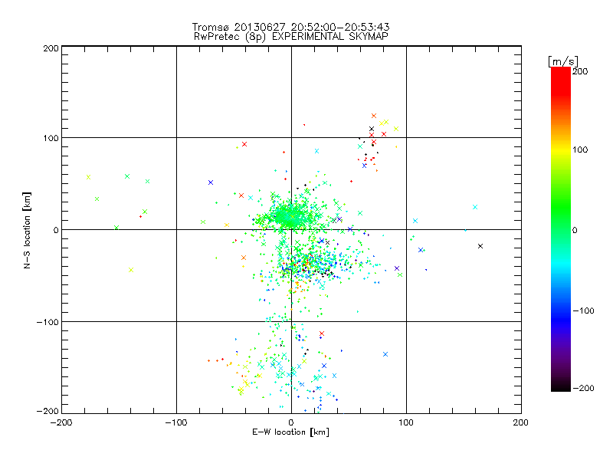613x460 pixels.
Task: Click the N-S axis tick label '-100'
Action: coord(48,322)
